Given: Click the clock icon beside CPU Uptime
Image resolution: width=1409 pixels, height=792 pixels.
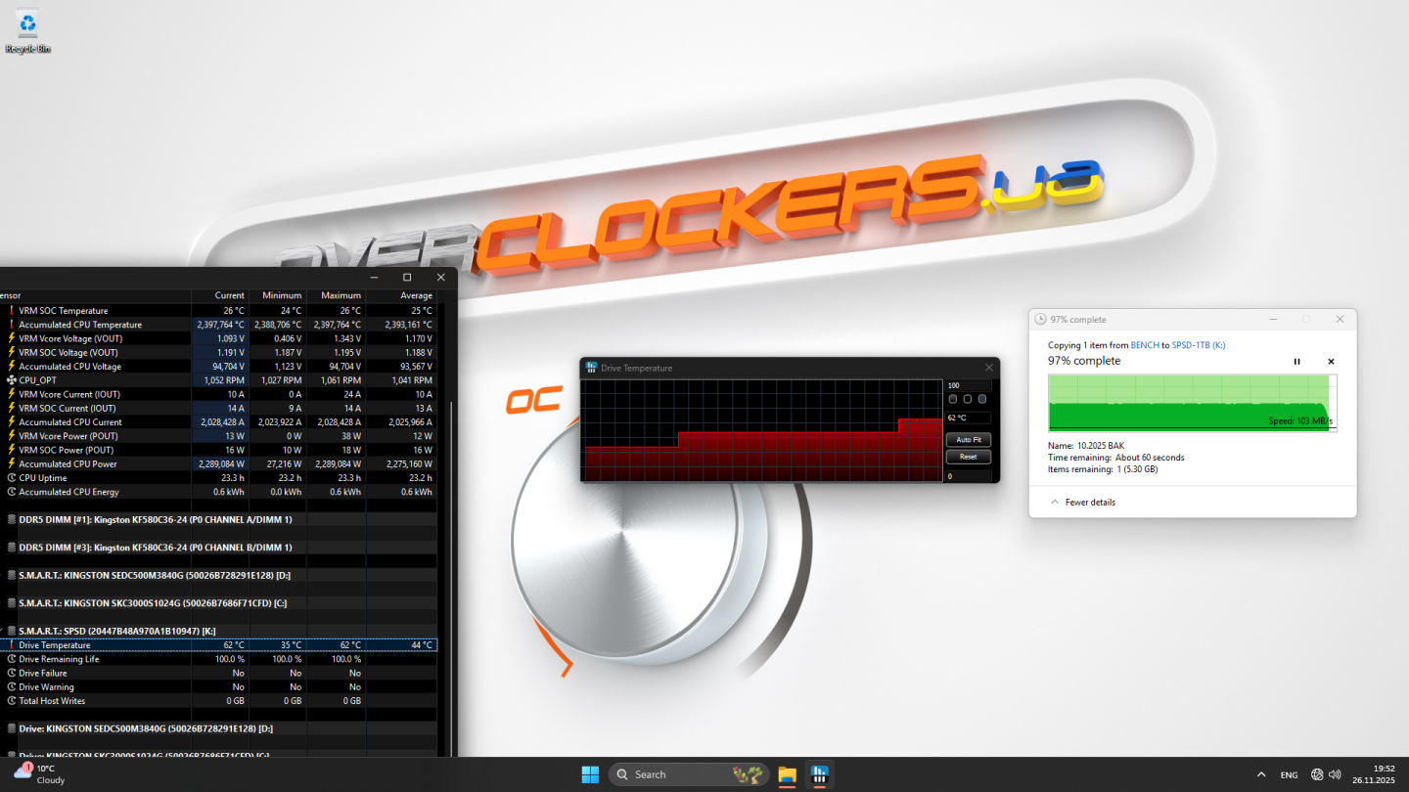Looking at the screenshot, I should click(x=12, y=478).
